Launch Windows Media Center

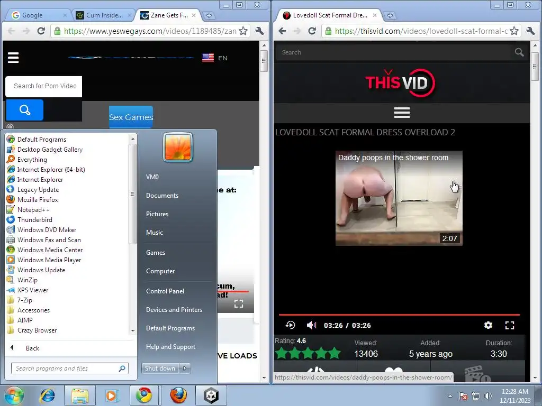(x=50, y=250)
